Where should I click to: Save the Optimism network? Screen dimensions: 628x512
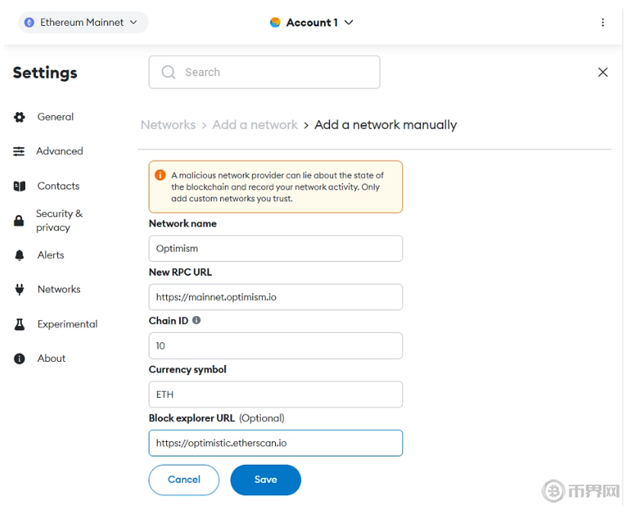click(x=265, y=480)
